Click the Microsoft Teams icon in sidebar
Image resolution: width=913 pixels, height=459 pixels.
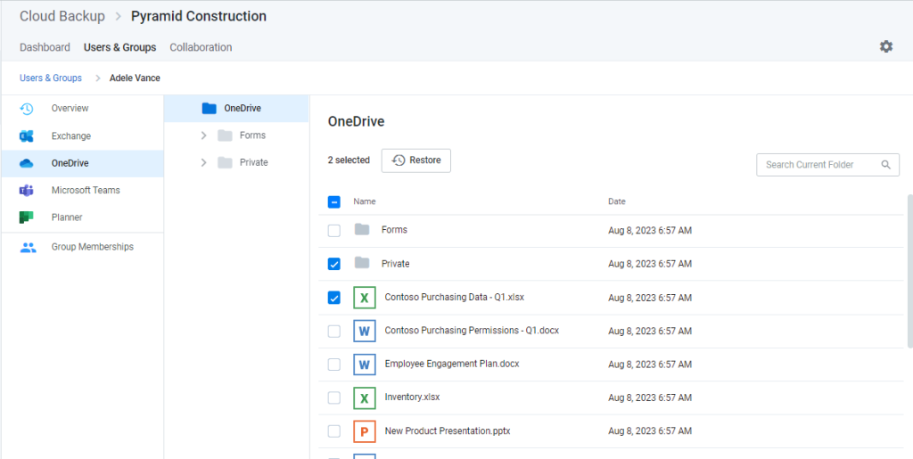coord(27,190)
